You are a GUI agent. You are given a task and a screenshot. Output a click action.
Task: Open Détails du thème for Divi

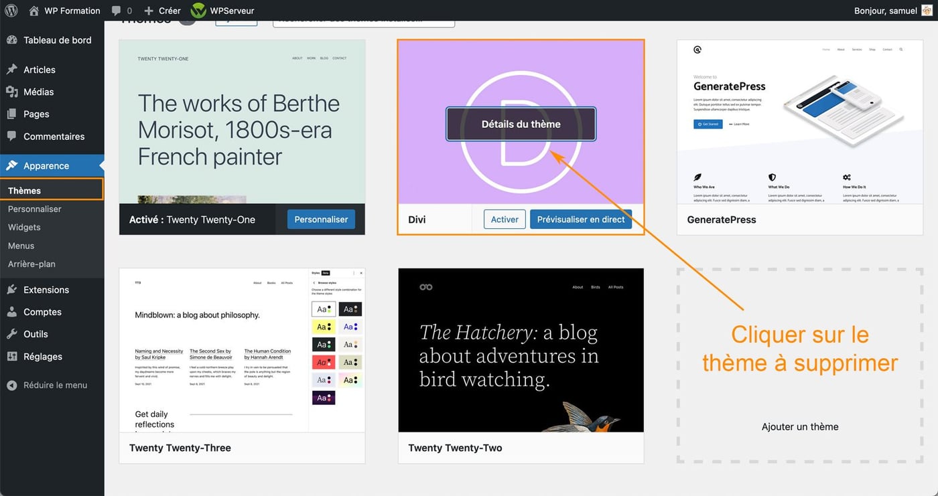pos(521,124)
